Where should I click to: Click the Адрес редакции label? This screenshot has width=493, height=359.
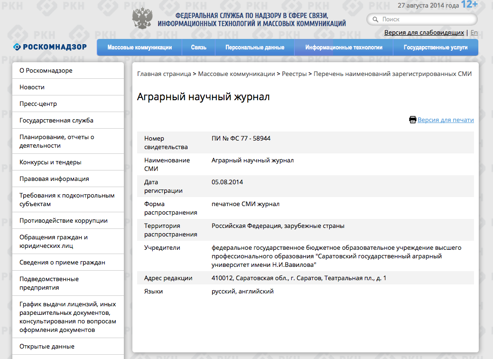(x=168, y=278)
